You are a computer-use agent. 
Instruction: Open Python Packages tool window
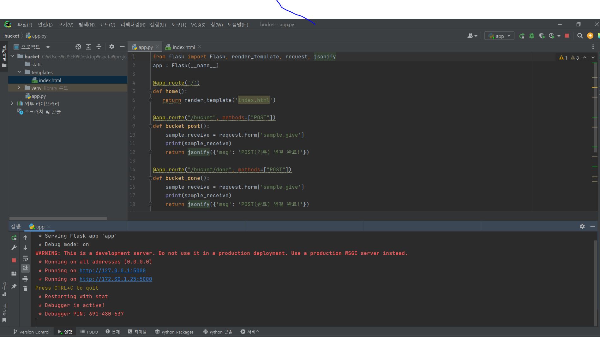coord(174,332)
